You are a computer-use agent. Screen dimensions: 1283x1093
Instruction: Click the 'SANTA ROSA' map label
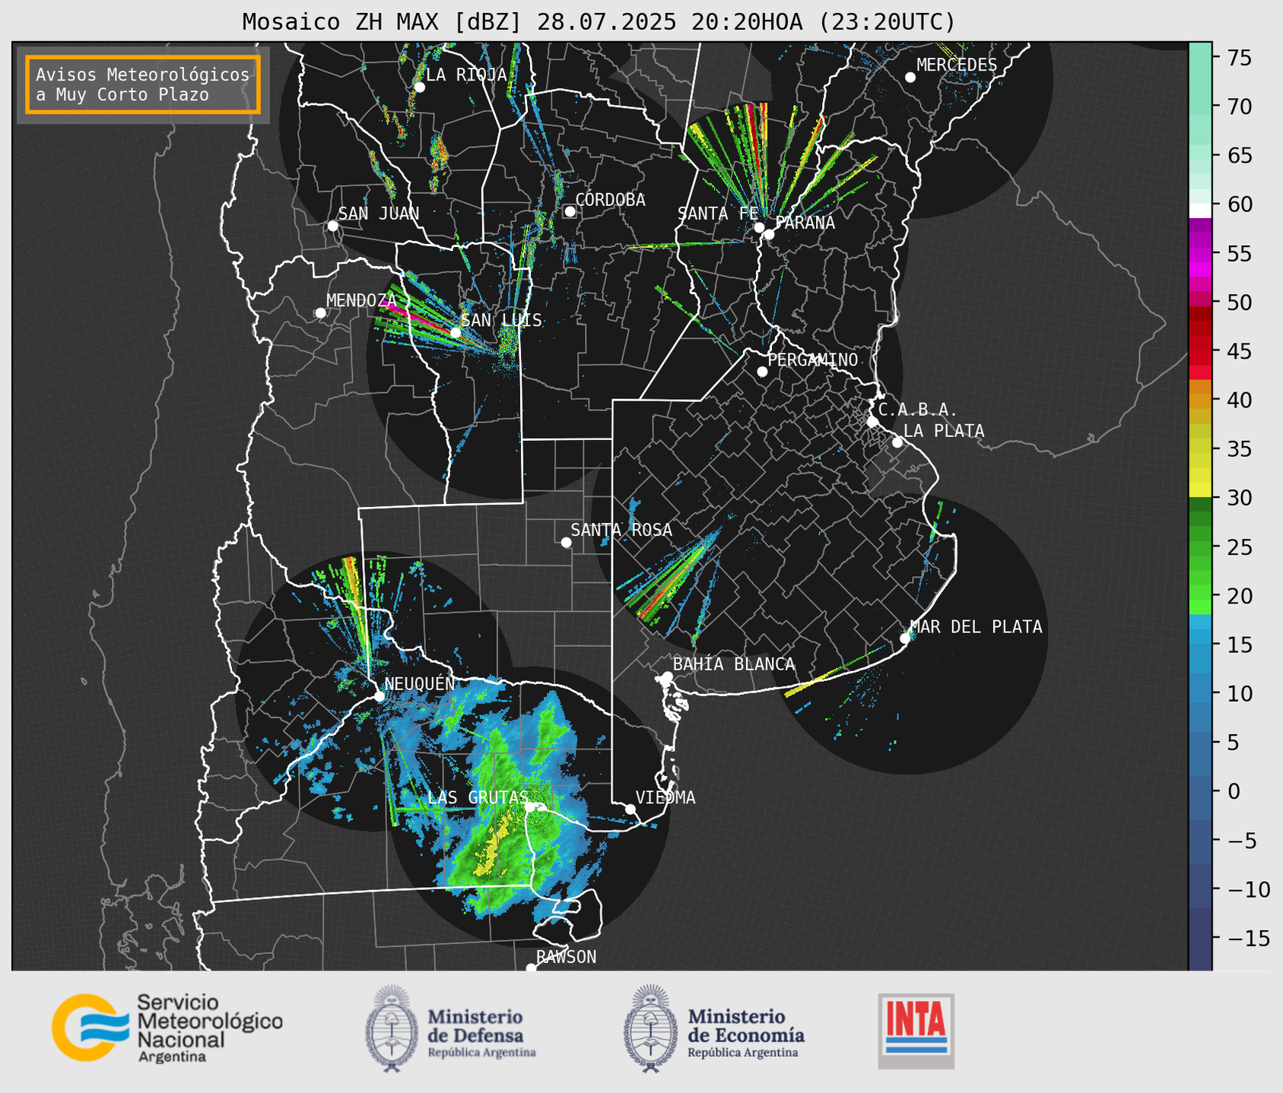[621, 530]
